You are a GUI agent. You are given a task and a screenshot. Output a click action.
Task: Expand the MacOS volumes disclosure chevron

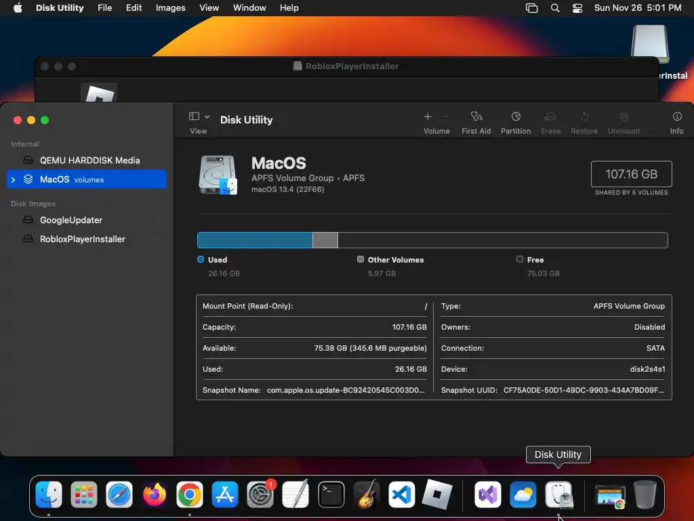(x=14, y=179)
